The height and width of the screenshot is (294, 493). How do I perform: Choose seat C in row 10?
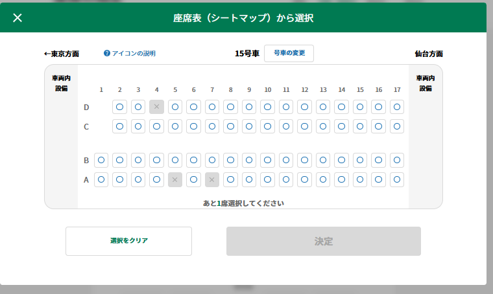click(x=267, y=126)
